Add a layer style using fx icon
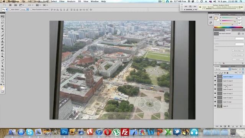This screenshot has height=138, width=245. coord(221,126)
